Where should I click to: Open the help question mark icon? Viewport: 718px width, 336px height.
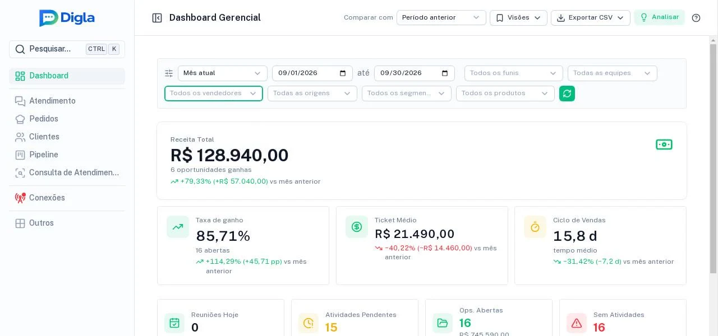coord(696,18)
